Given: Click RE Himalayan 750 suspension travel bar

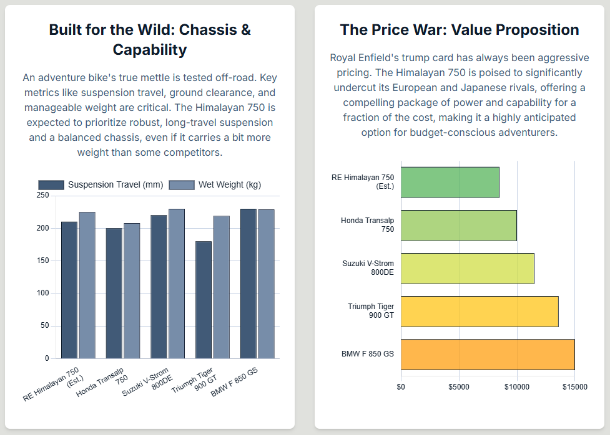Looking at the screenshot, I should click(x=69, y=290).
